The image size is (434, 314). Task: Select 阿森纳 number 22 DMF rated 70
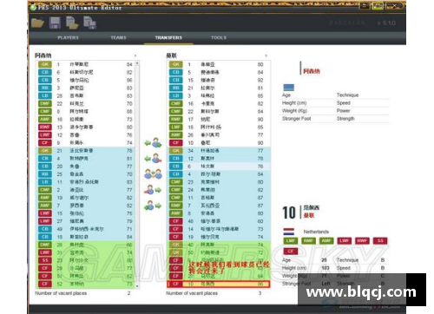point(85,103)
